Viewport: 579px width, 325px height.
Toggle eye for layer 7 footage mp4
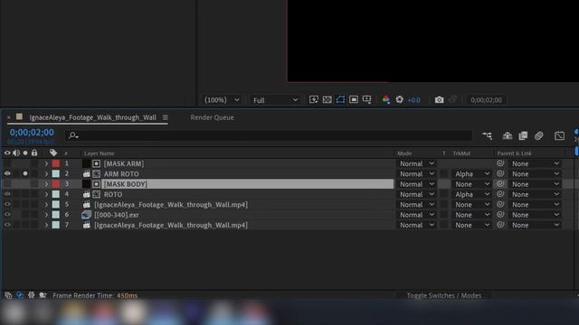[x=7, y=225]
